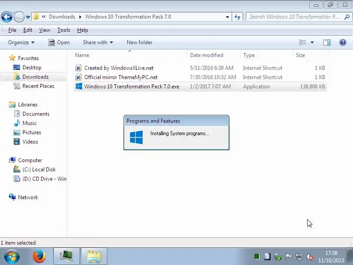Launch Firefox from the taskbar
Screen dimensions: 353x265
[39, 257]
